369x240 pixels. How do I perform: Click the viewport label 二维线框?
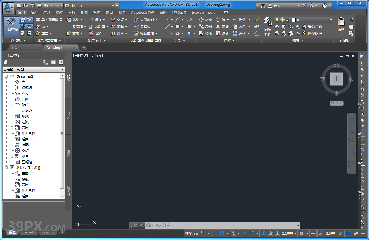[95, 56]
